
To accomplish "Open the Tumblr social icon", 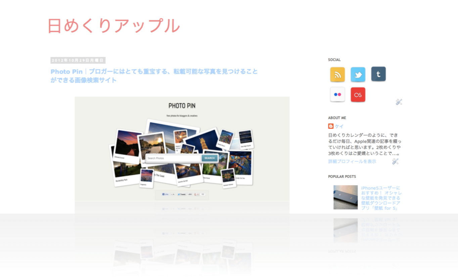I will click(378, 74).
